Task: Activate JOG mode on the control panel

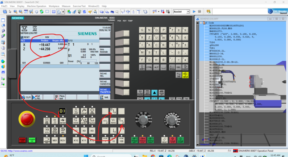Action: point(55,121)
